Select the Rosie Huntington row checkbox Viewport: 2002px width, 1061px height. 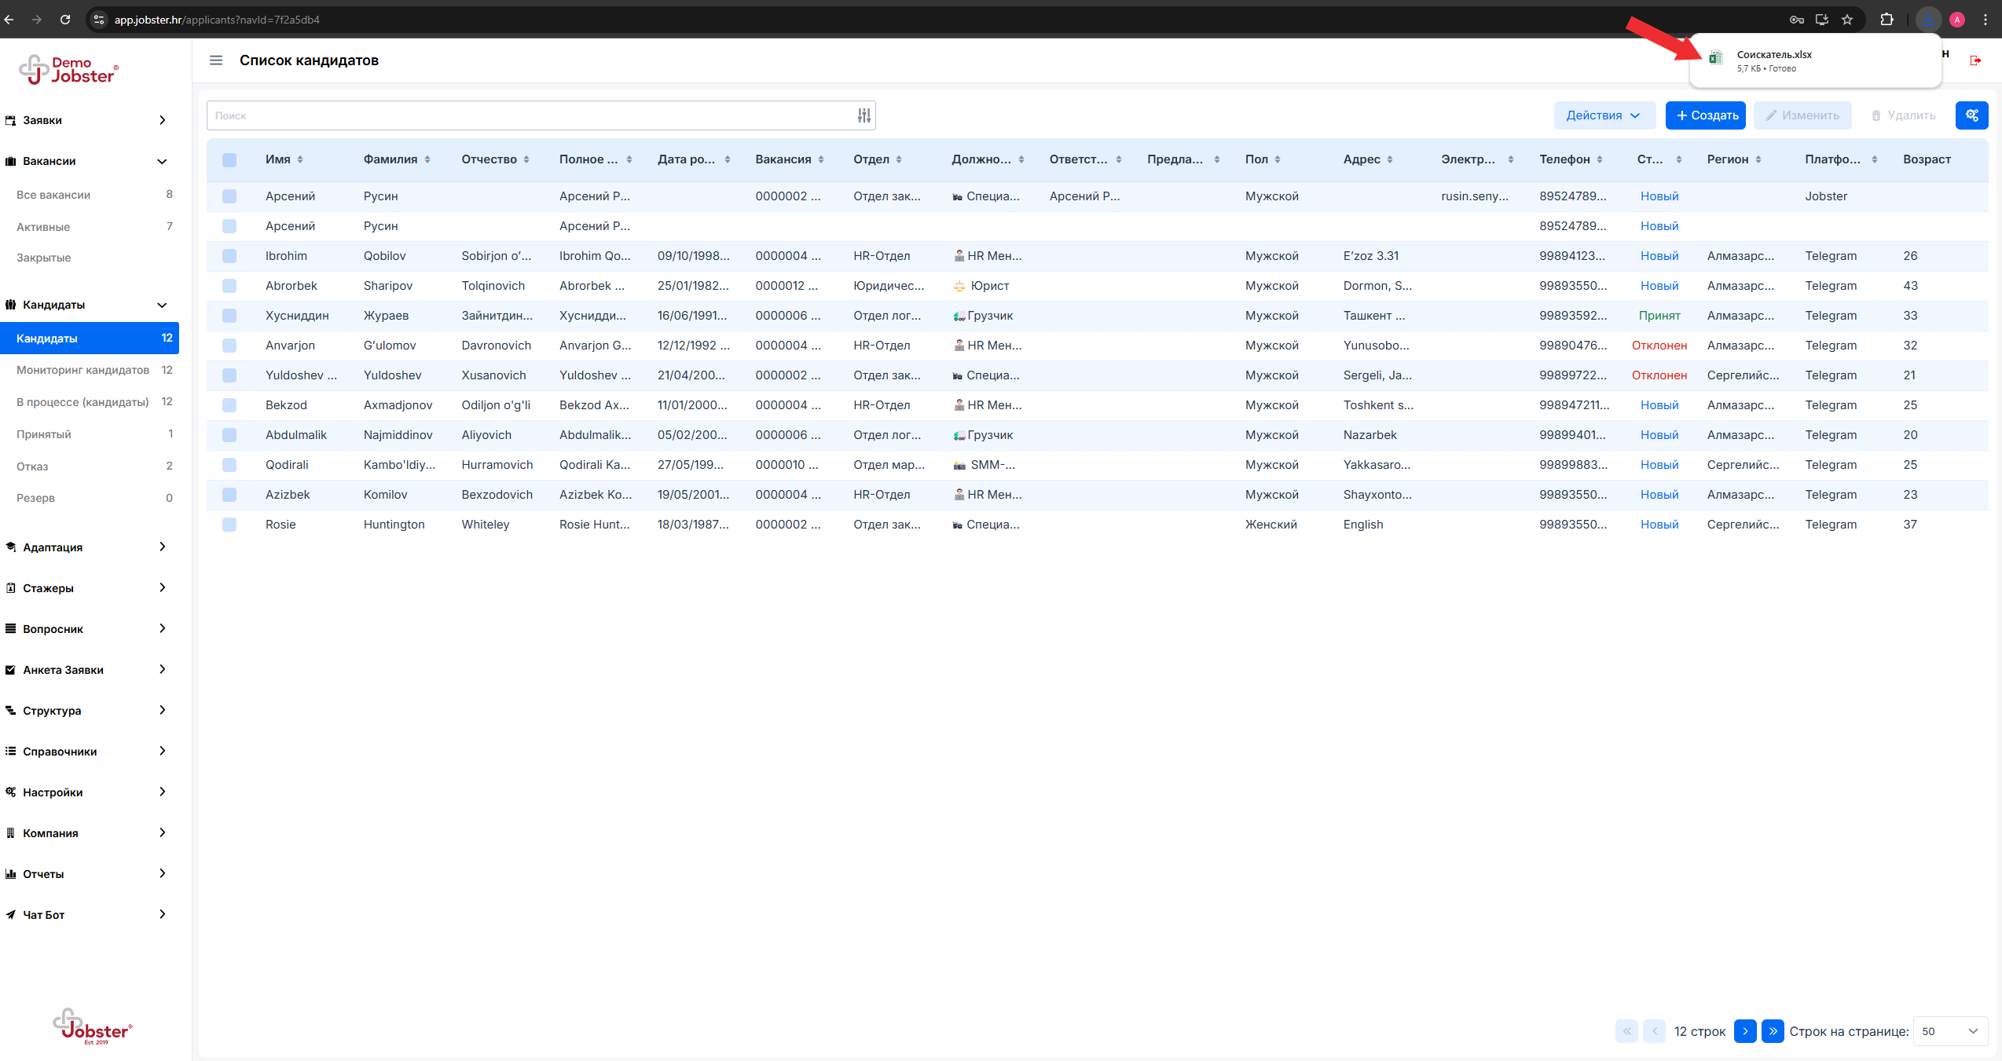pyautogui.click(x=229, y=525)
